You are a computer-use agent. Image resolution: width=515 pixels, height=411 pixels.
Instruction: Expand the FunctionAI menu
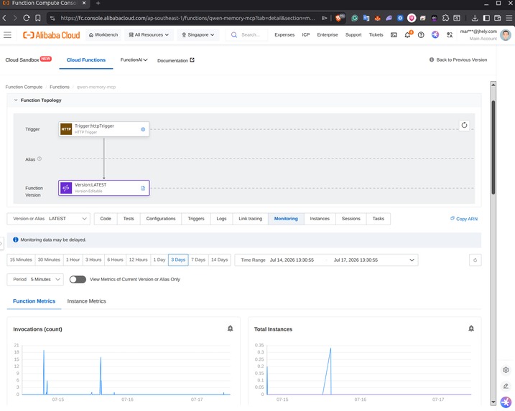[134, 60]
